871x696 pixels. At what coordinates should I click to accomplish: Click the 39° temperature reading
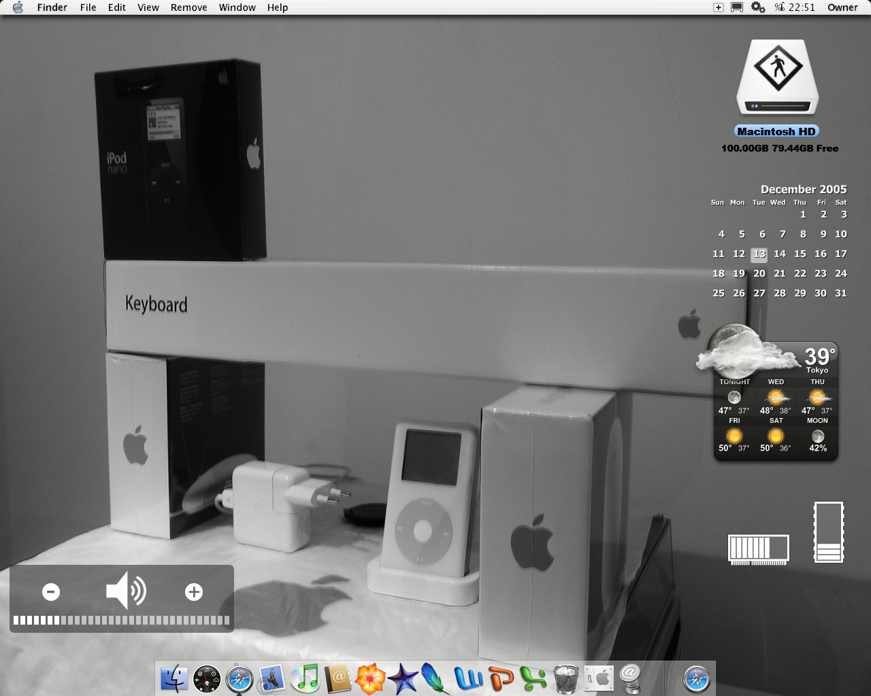click(x=819, y=356)
